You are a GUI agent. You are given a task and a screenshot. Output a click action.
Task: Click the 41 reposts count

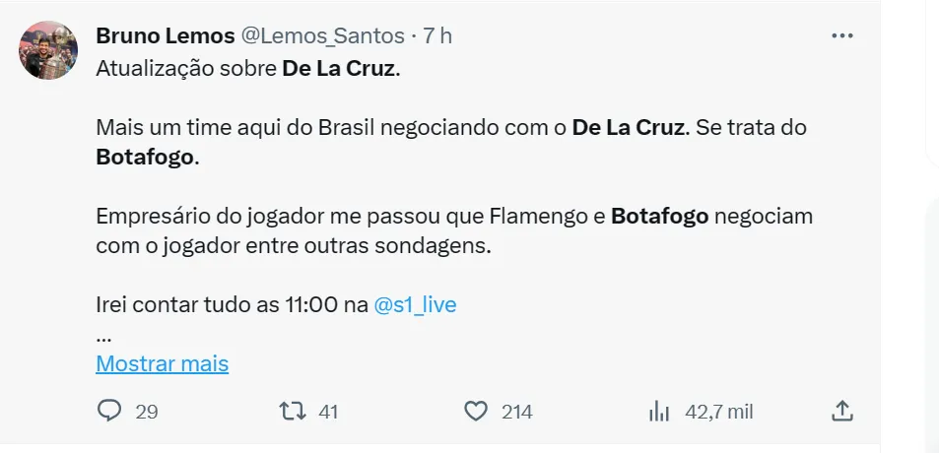tap(328, 412)
